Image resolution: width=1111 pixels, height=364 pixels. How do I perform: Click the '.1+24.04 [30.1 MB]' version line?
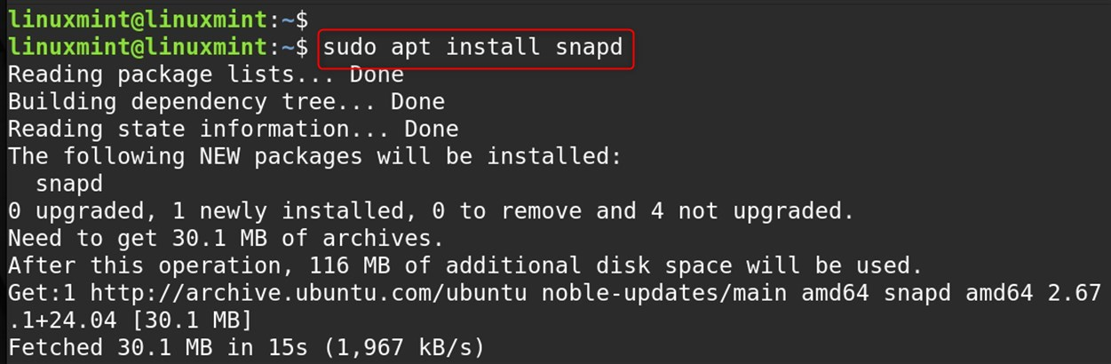(x=131, y=320)
